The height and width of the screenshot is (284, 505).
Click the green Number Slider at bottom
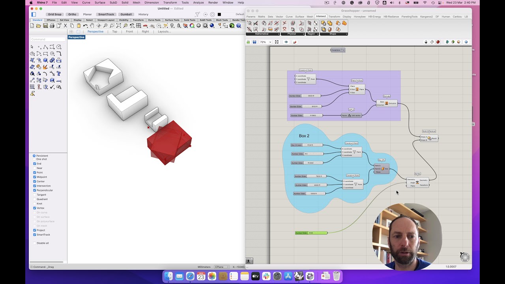point(311,233)
